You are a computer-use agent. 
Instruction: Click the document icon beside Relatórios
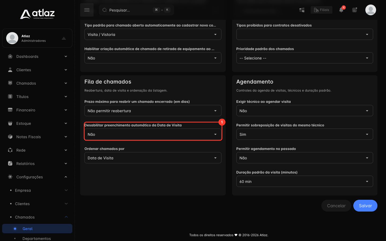(x=10, y=163)
